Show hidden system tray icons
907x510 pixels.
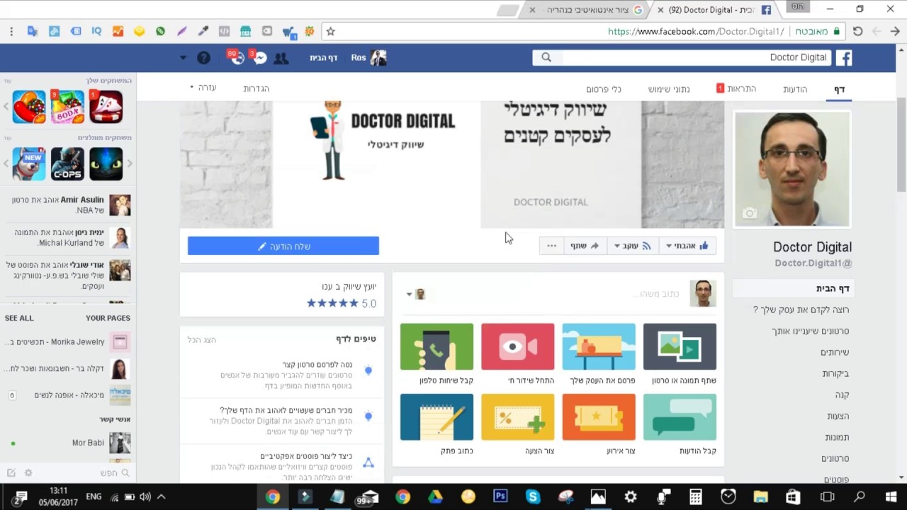[161, 497]
